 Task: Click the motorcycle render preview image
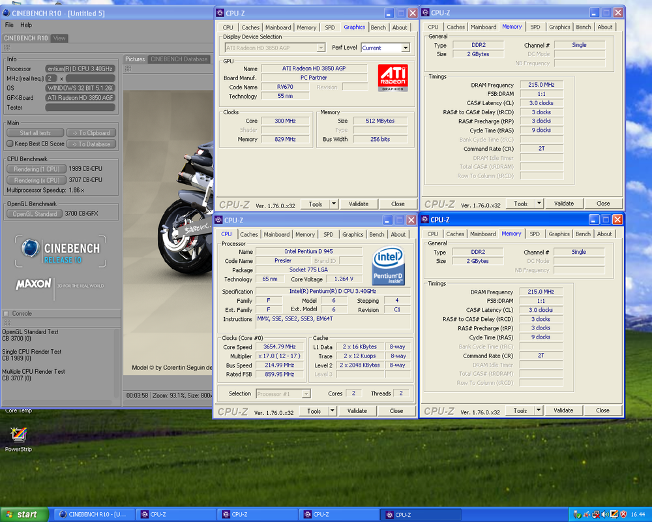pos(168,233)
